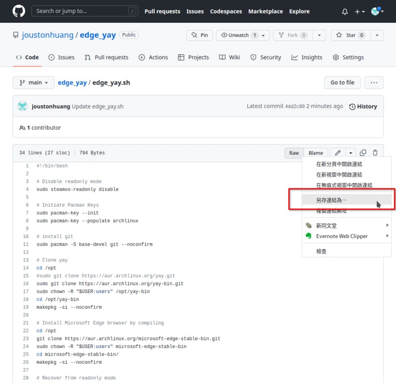Open joustonhuang commit author link
Screen dimensions: 396x383
(51, 107)
